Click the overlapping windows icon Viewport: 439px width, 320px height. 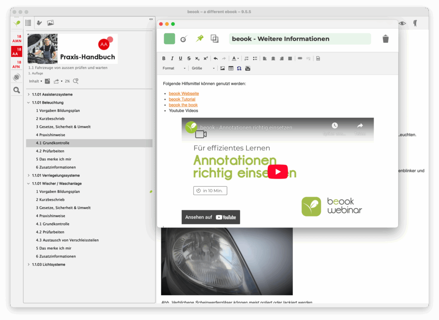click(x=214, y=39)
